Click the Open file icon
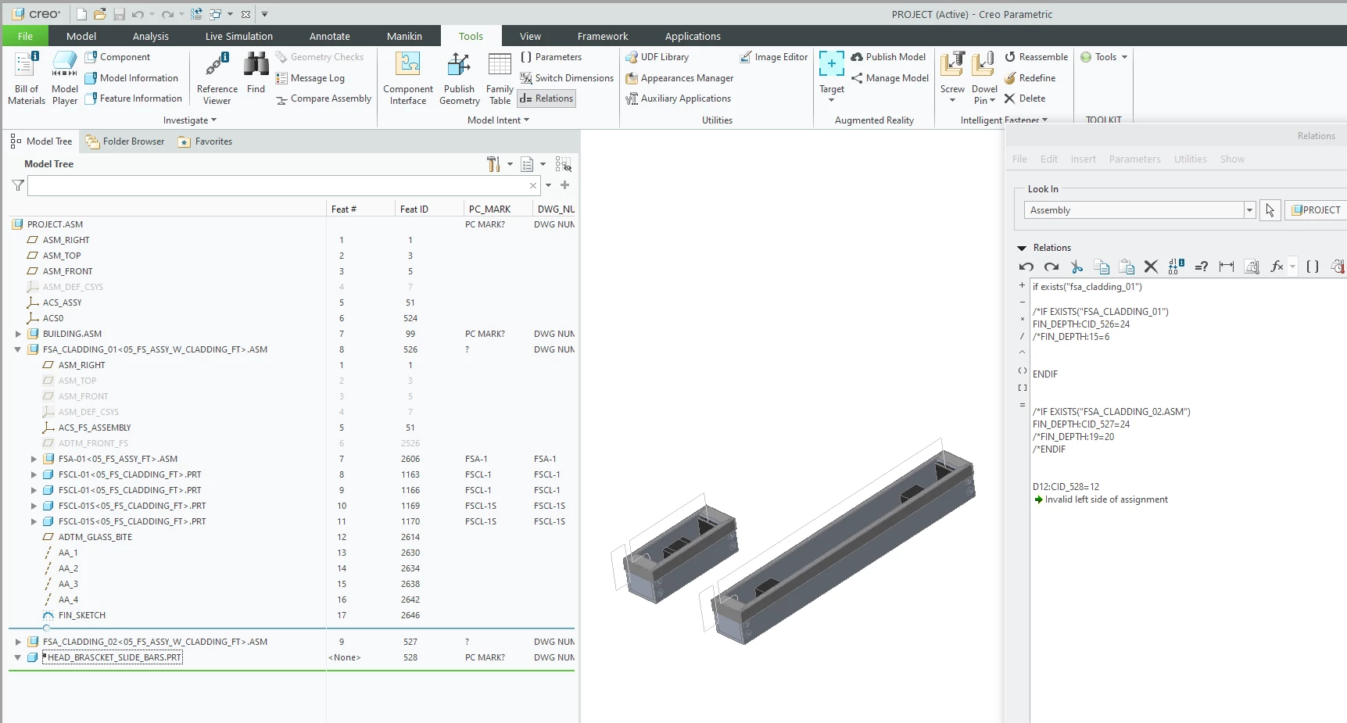The image size is (1347, 723). 100,14
